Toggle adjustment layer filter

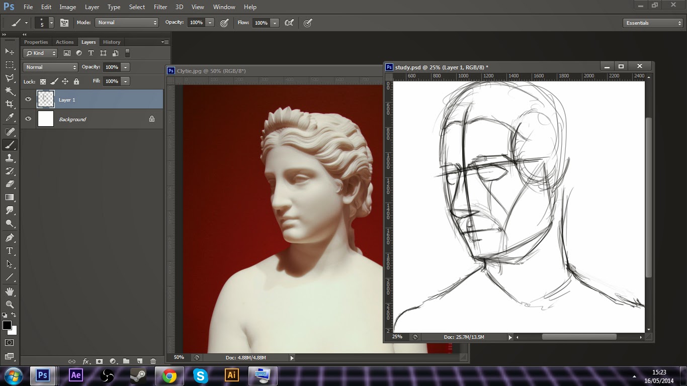click(79, 53)
